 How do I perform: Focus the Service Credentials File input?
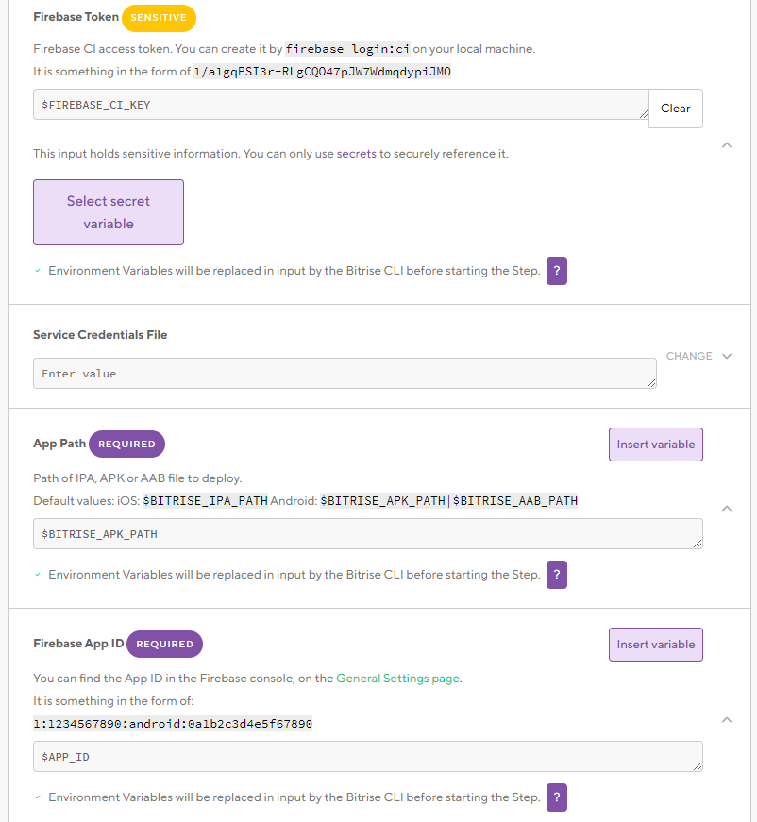[345, 374]
